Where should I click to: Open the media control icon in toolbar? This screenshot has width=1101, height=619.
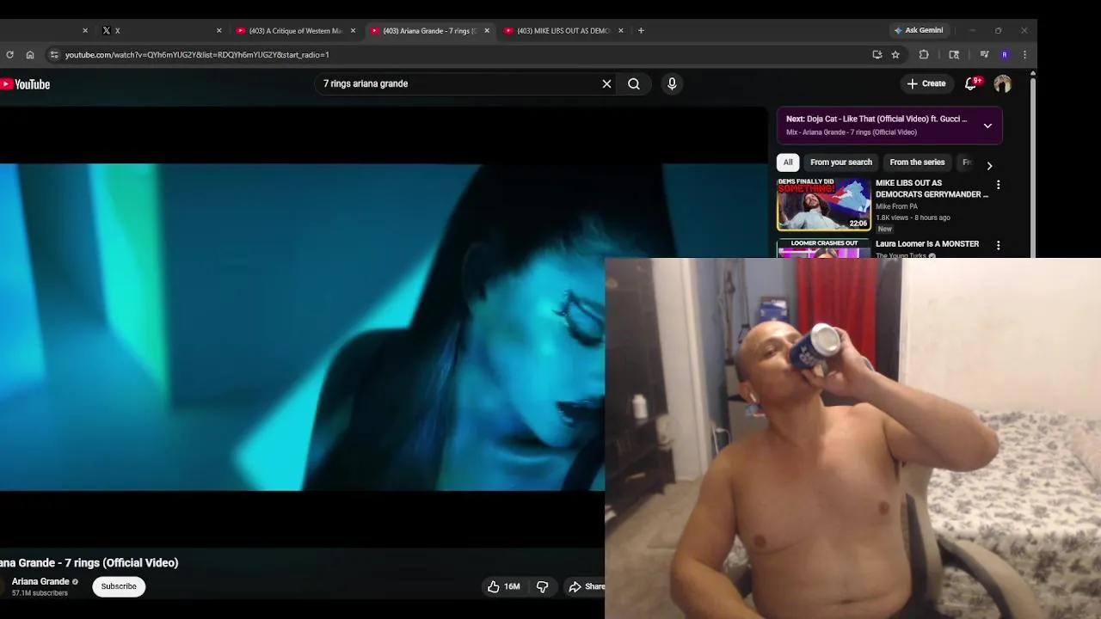pos(984,54)
